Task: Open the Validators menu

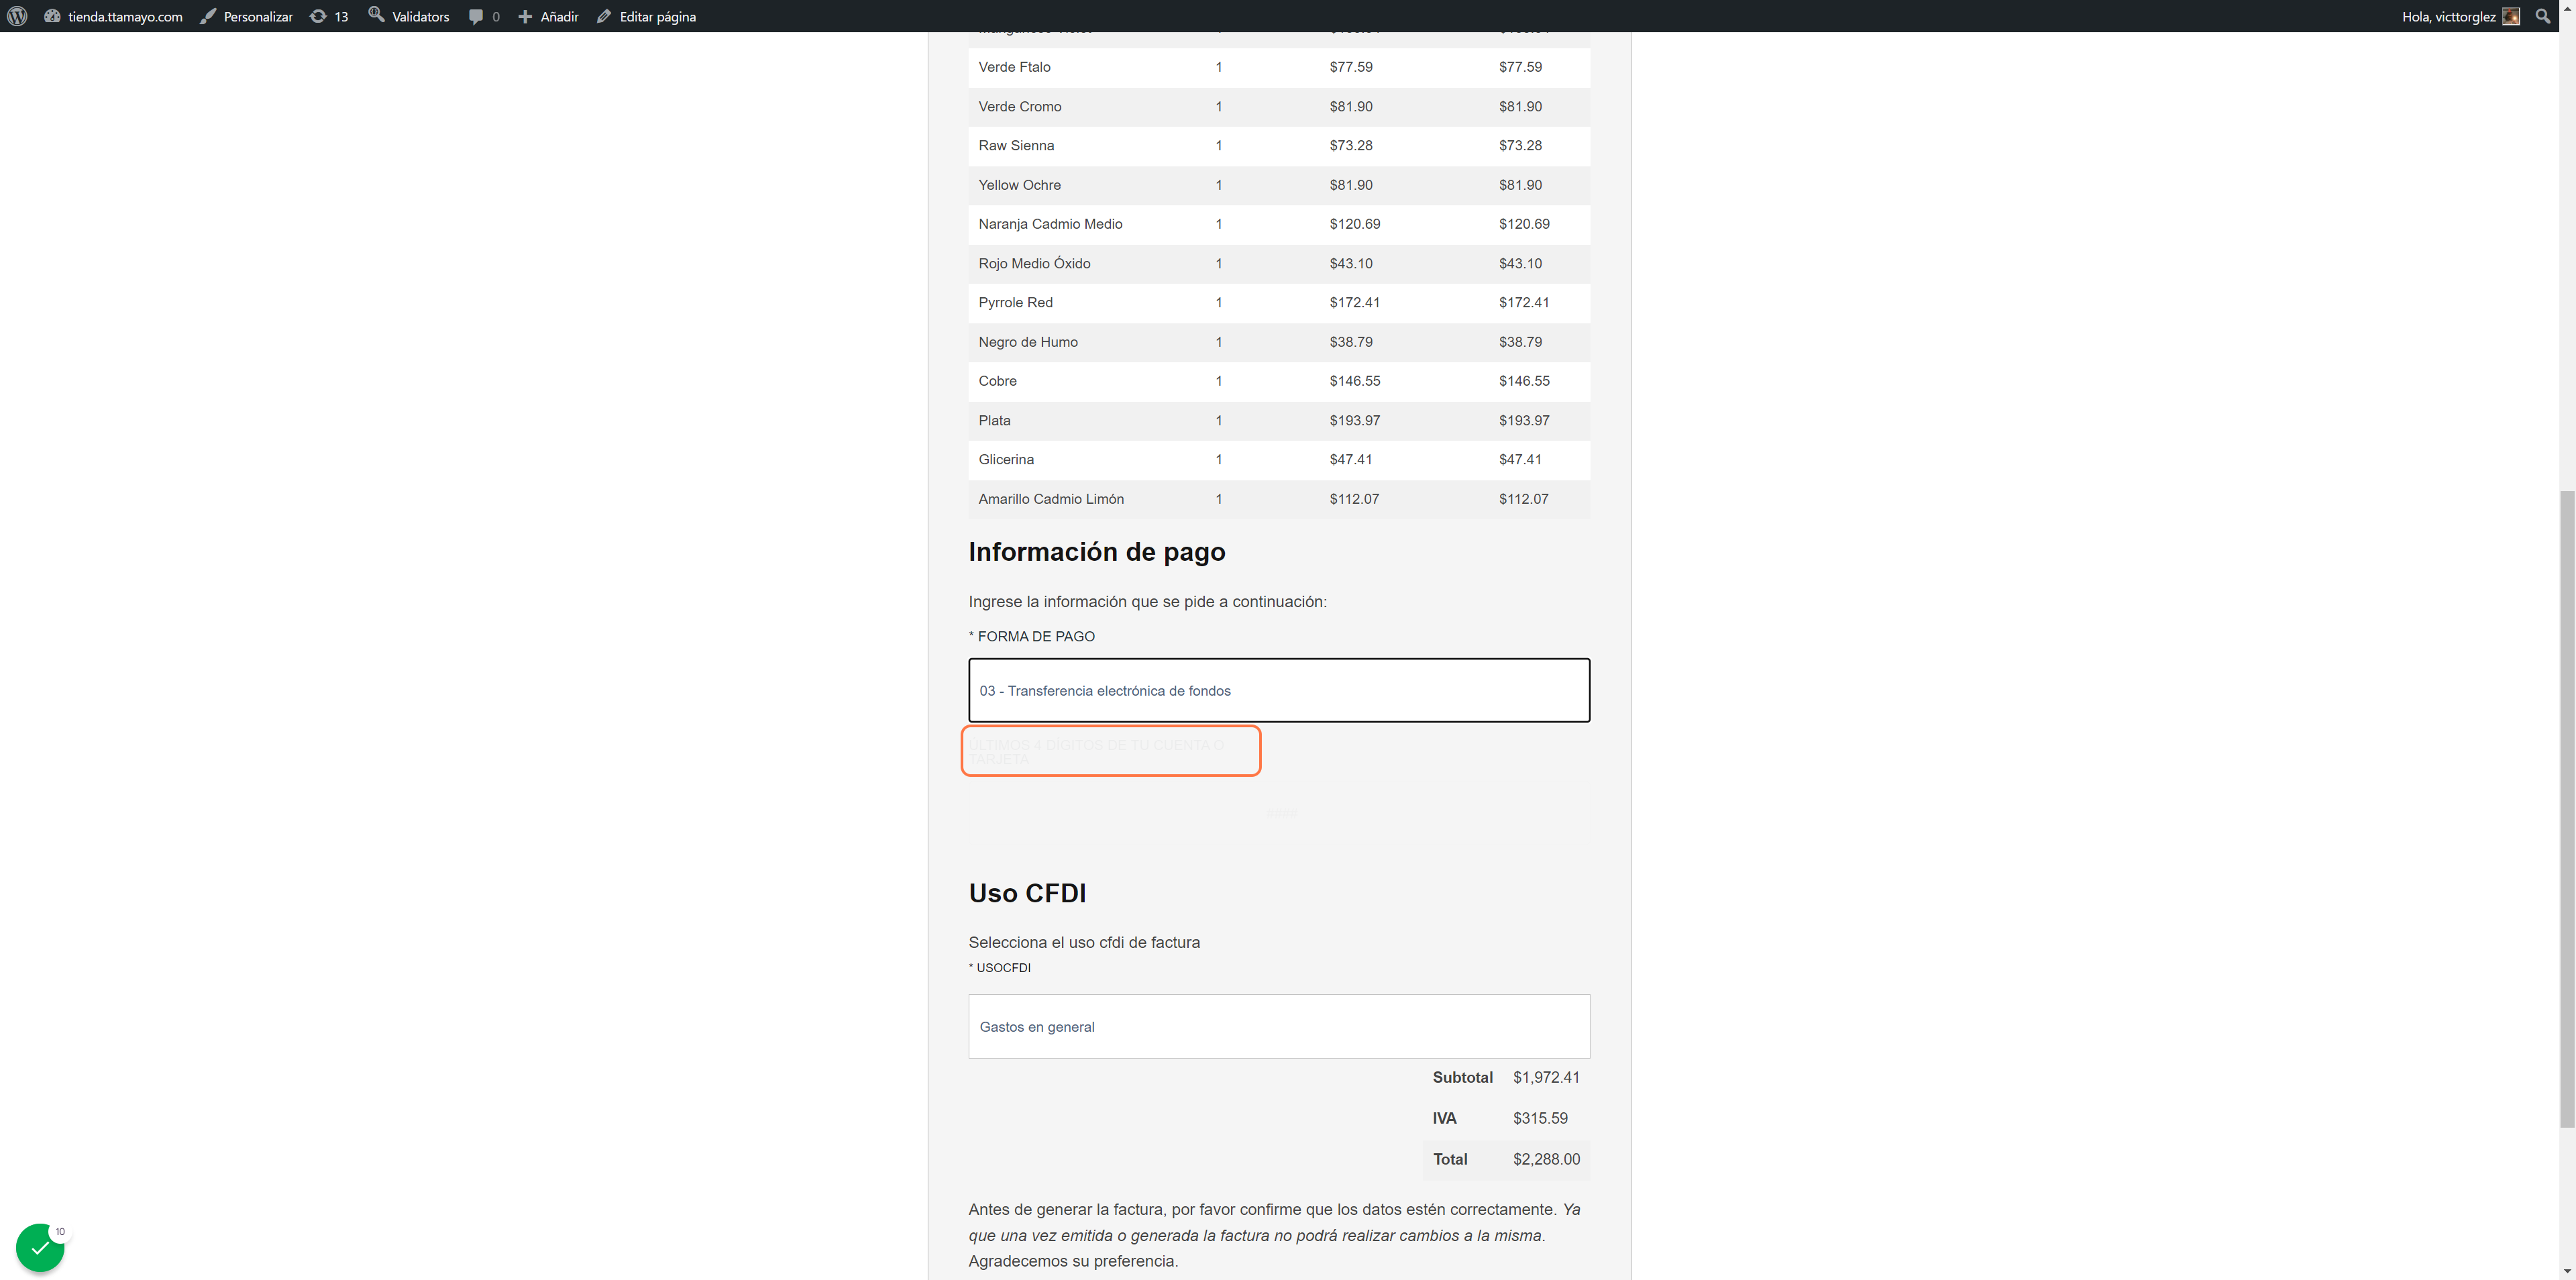Action: click(x=409, y=16)
